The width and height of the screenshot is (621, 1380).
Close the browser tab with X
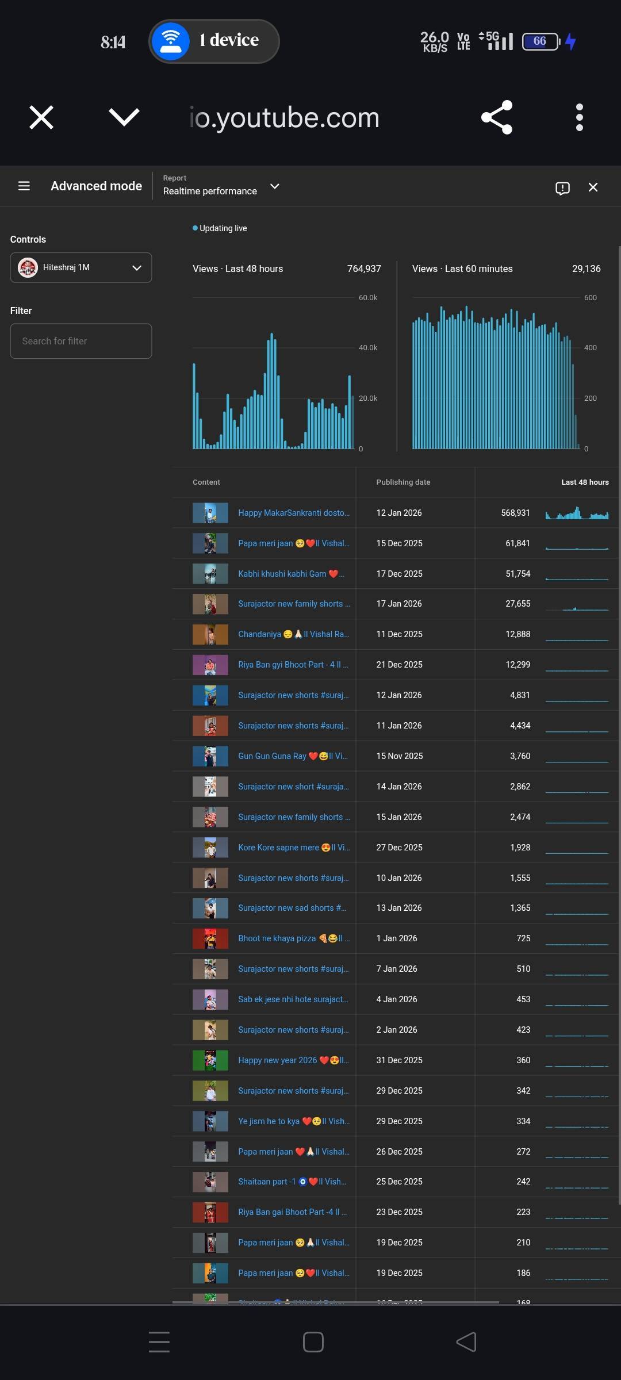41,118
